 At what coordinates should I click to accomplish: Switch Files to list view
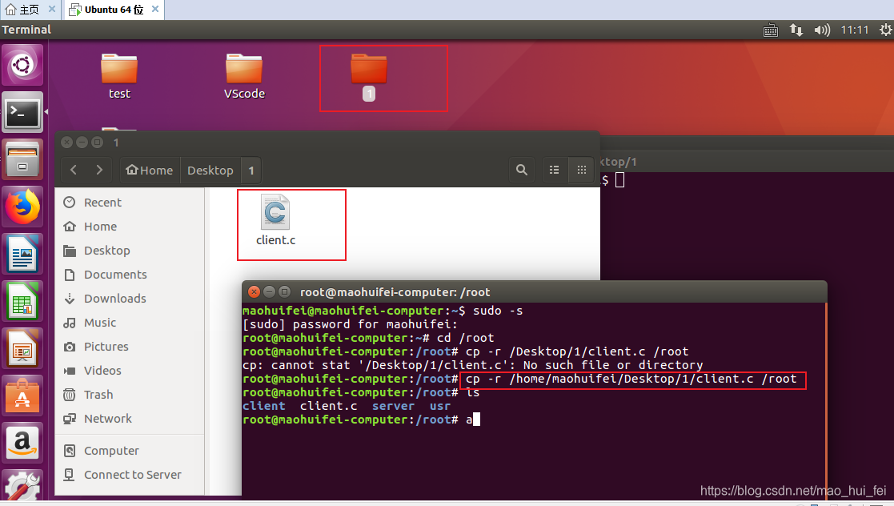click(x=554, y=170)
